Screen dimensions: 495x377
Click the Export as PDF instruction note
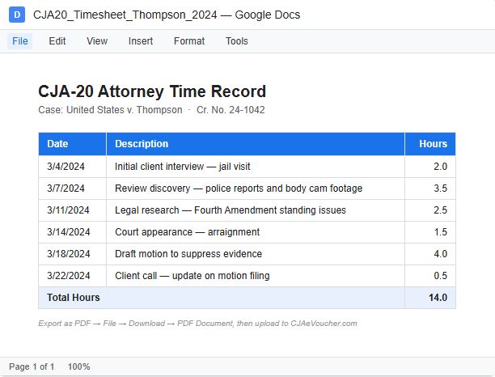click(x=197, y=324)
